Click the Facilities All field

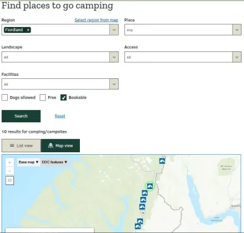point(60,84)
